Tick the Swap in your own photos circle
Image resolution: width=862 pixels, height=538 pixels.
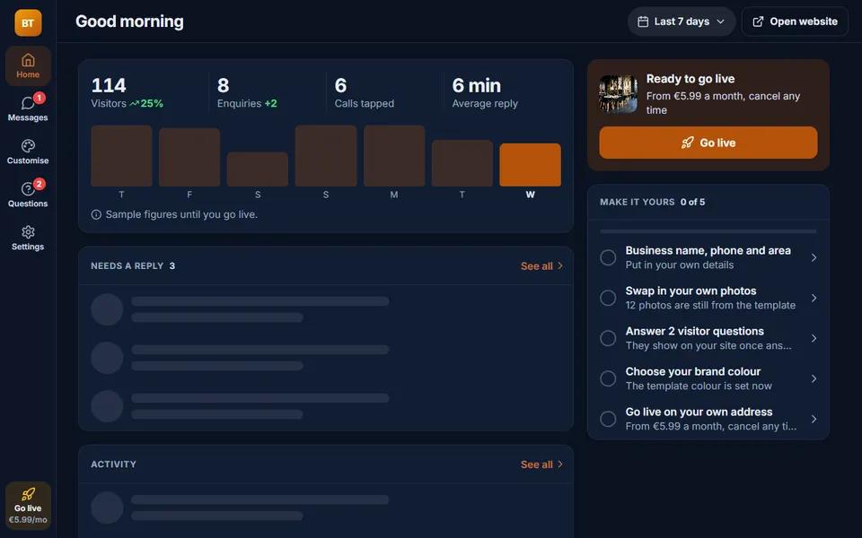coord(608,298)
